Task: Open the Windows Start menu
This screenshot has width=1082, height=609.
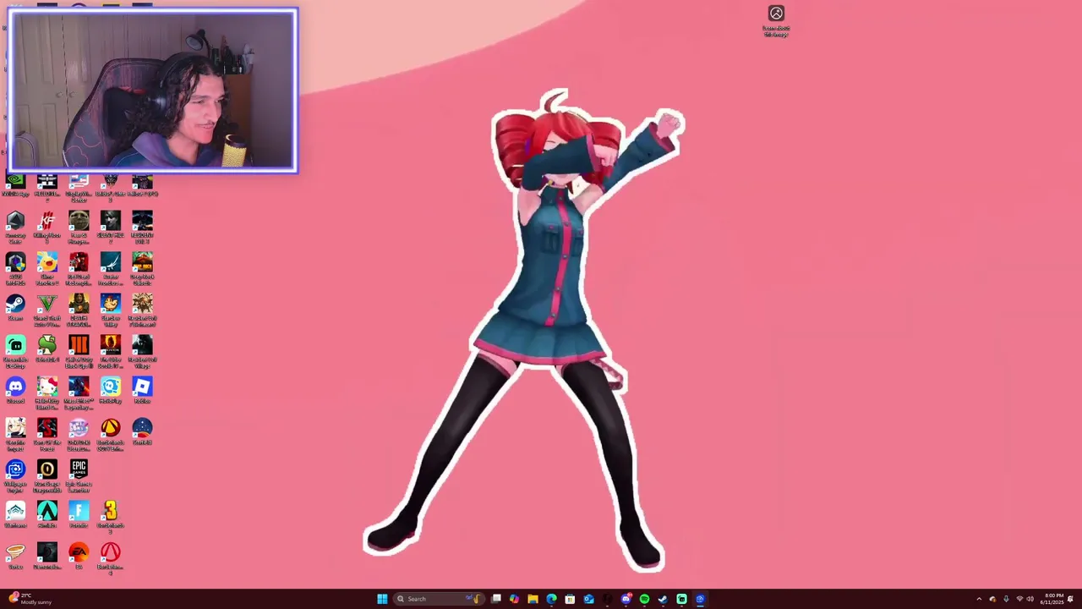Action: tap(382, 599)
